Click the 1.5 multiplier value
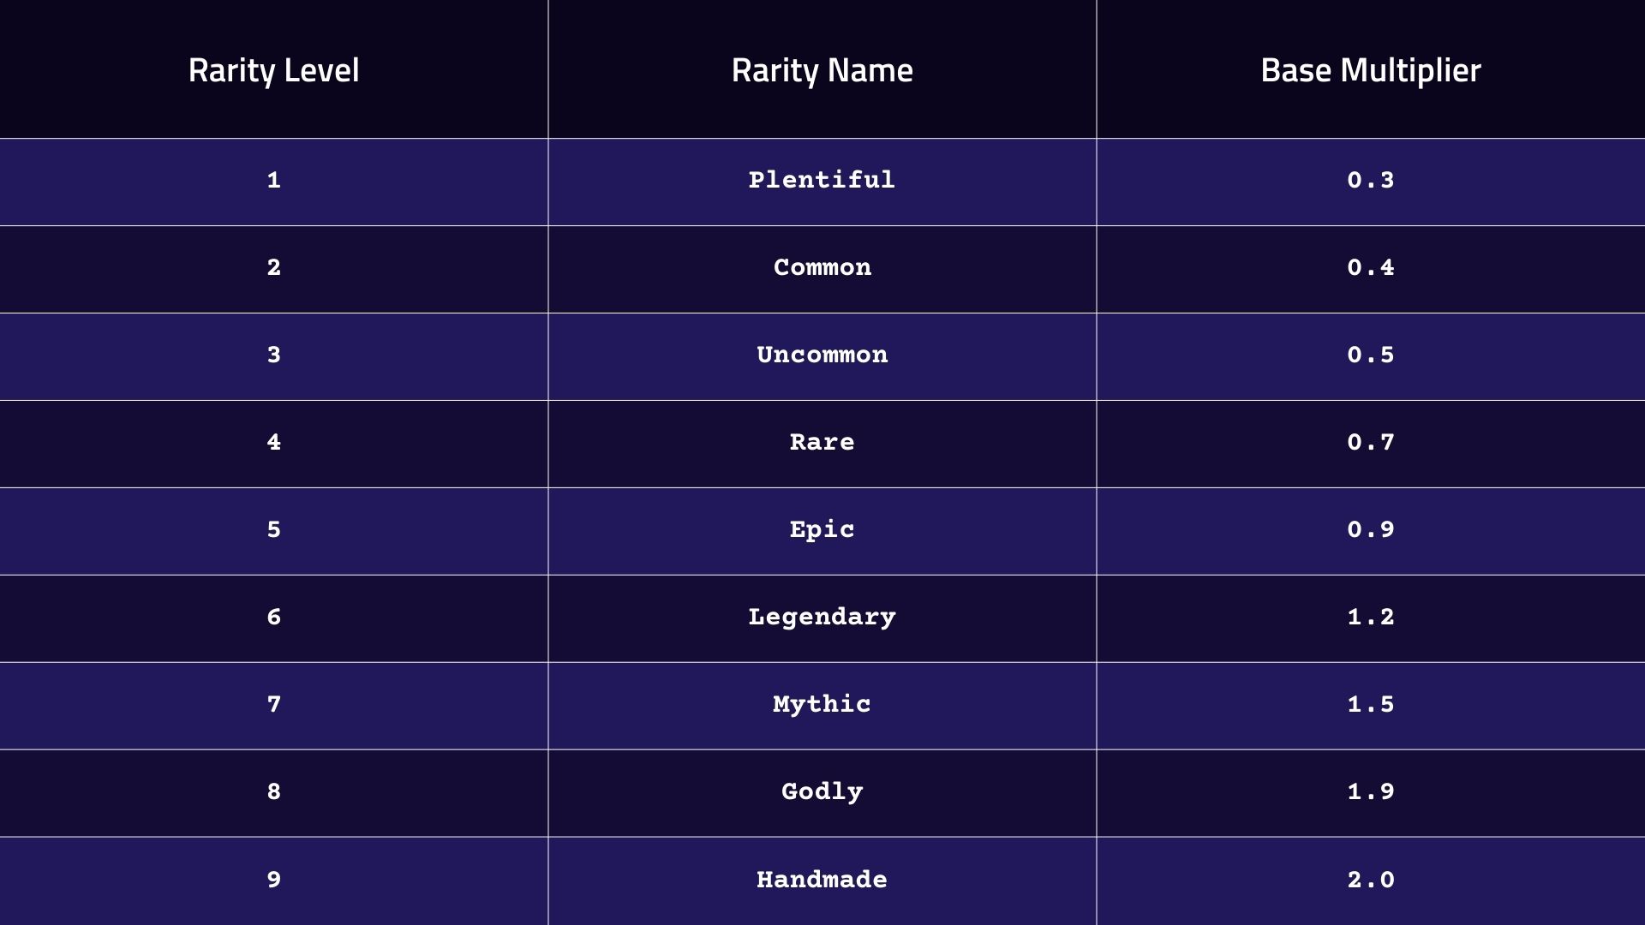Screen dimensions: 1645x925 tap(1370, 705)
